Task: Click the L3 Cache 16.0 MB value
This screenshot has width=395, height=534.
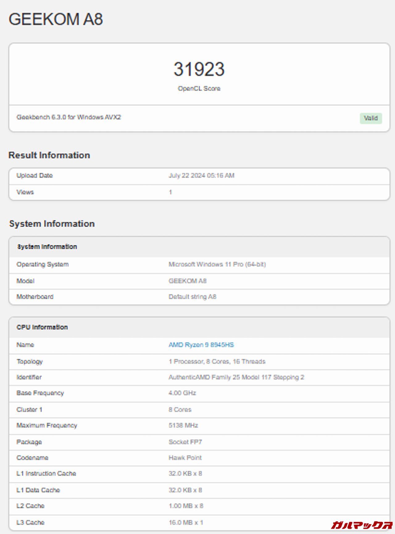Action: point(185,523)
